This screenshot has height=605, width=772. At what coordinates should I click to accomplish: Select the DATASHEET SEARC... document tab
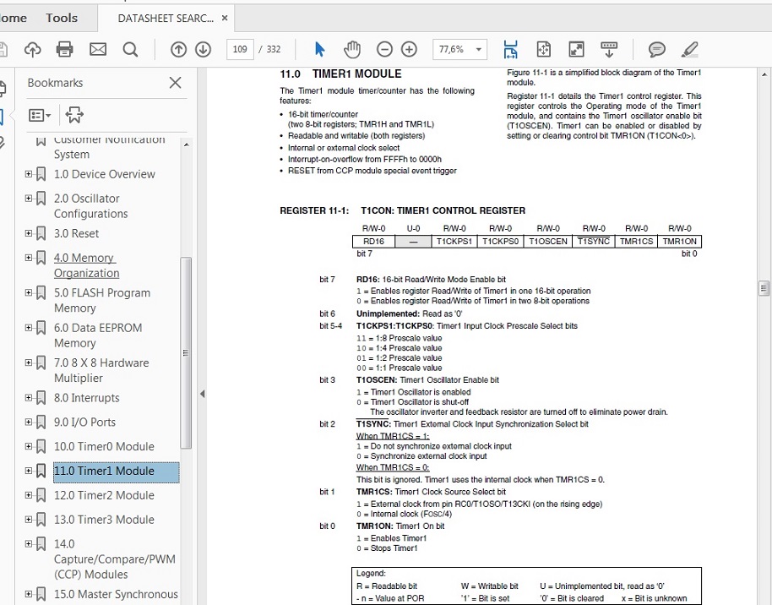click(166, 19)
